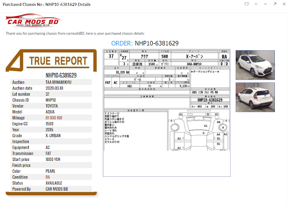The image size is (287, 205).
Task: Click the Finish price row label
Action: pyautogui.click(x=21, y=165)
